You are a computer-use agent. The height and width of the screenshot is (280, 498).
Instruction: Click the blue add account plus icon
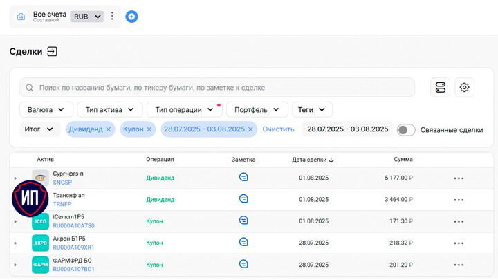131,16
